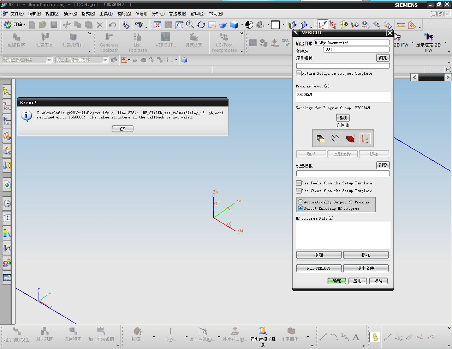Enable Retain Setups in Project Template
452x349 pixels.
pyautogui.click(x=299, y=73)
